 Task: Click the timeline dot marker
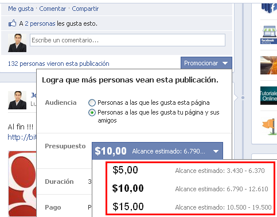click(x=243, y=97)
